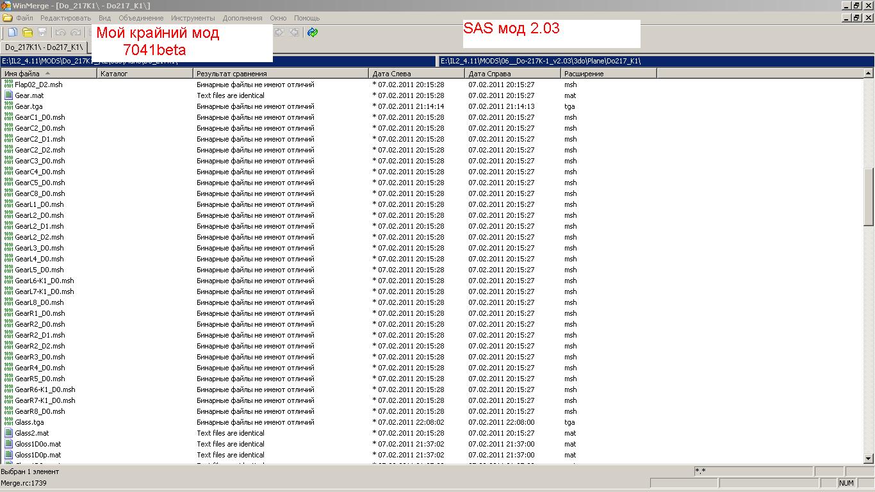Image resolution: width=875 pixels, height=492 pixels.
Task: Sort by the Расширение column header
Action: [609, 74]
